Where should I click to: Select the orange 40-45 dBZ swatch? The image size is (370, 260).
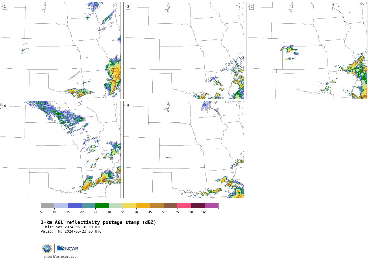tap(143, 206)
